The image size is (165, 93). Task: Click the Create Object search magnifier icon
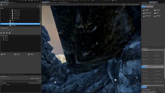pos(38,6)
